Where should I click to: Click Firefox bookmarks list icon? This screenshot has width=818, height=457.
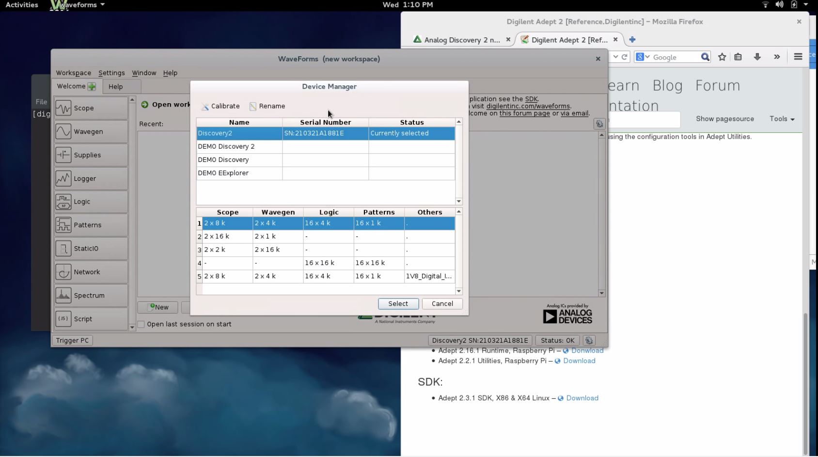pyautogui.click(x=738, y=57)
